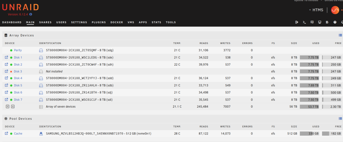The width and height of the screenshot is (343, 142).
Task: Click Disk 5 used bar showing 7.69 TB
Action: coord(309,85)
